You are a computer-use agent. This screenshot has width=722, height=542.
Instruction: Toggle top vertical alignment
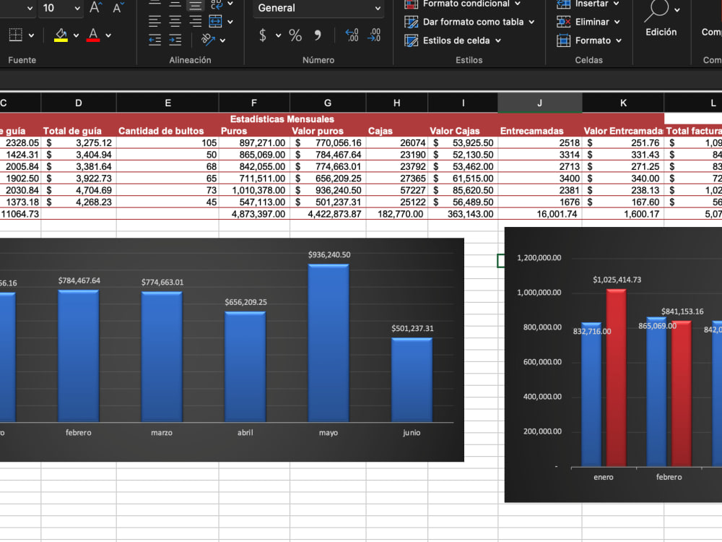[155, 4]
